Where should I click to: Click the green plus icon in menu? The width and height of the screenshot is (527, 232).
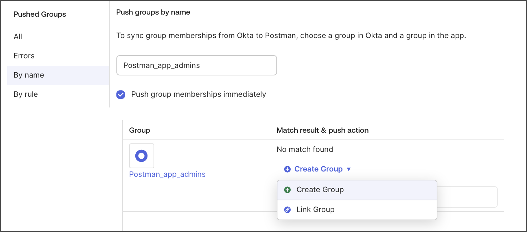tap(287, 190)
